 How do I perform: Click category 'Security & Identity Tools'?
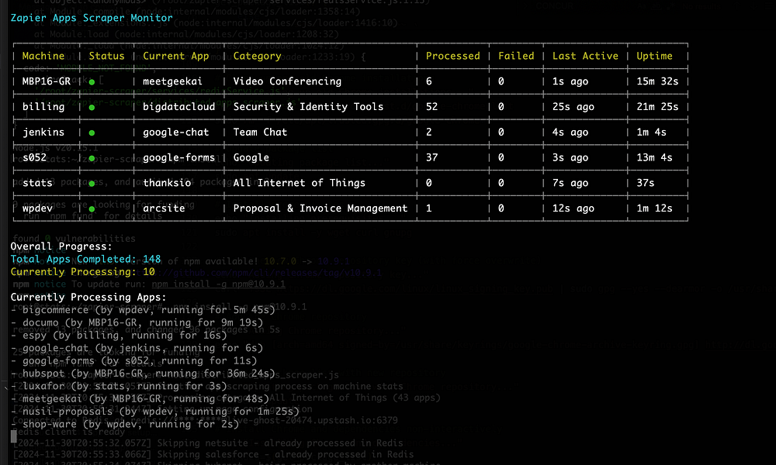pos(308,107)
